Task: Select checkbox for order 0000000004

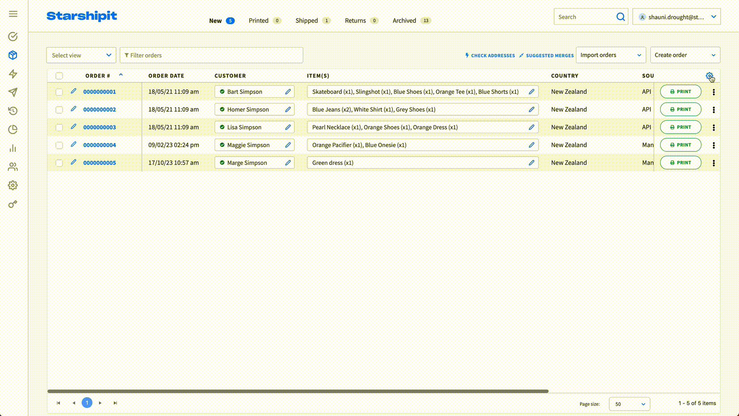Action: pyautogui.click(x=59, y=145)
